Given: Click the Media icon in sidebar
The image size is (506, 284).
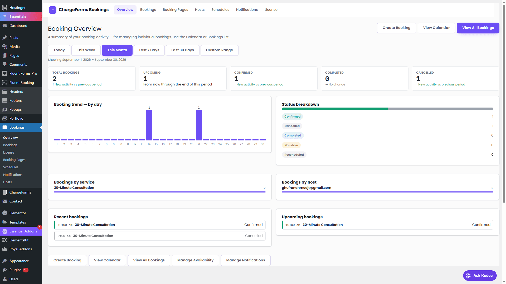Looking at the screenshot, I should pos(5,47).
